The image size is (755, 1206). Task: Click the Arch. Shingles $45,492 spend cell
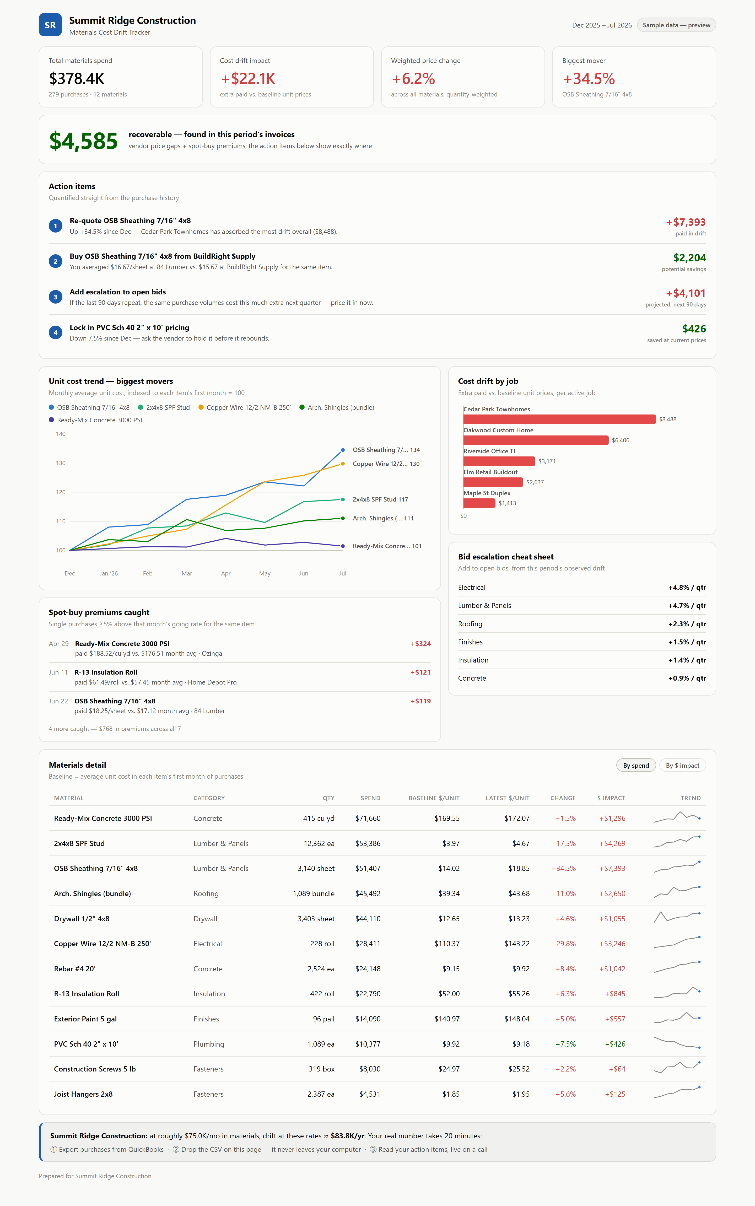click(368, 893)
